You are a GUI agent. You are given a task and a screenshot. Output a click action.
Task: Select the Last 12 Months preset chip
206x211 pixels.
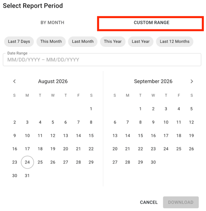(174, 41)
